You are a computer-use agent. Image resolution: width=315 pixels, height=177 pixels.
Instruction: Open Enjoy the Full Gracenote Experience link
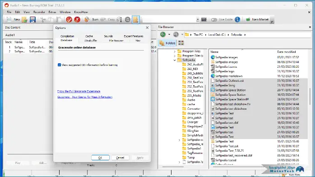(79, 91)
